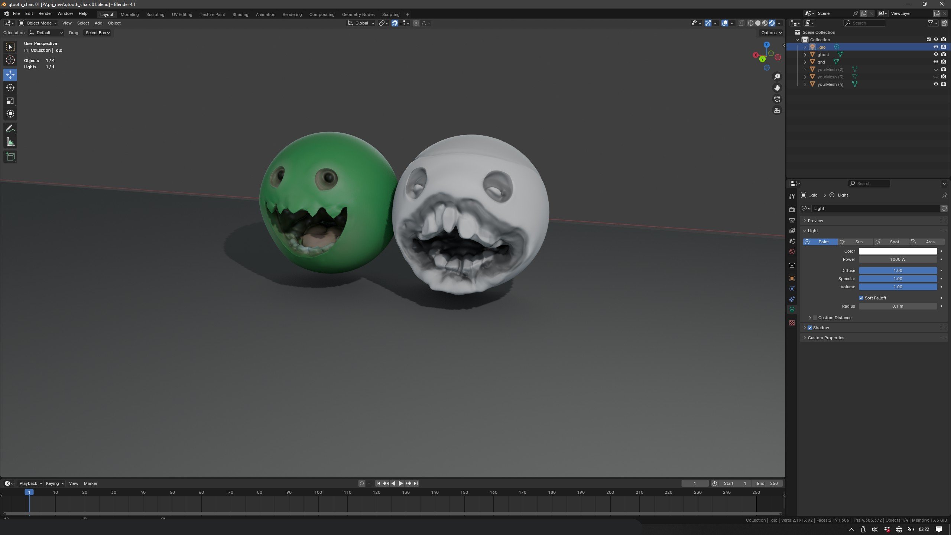Toggle show gizmo button

708,23
